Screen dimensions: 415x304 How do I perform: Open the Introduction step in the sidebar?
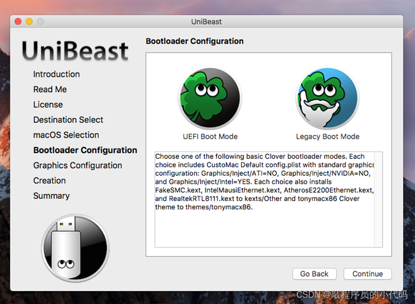(57, 74)
